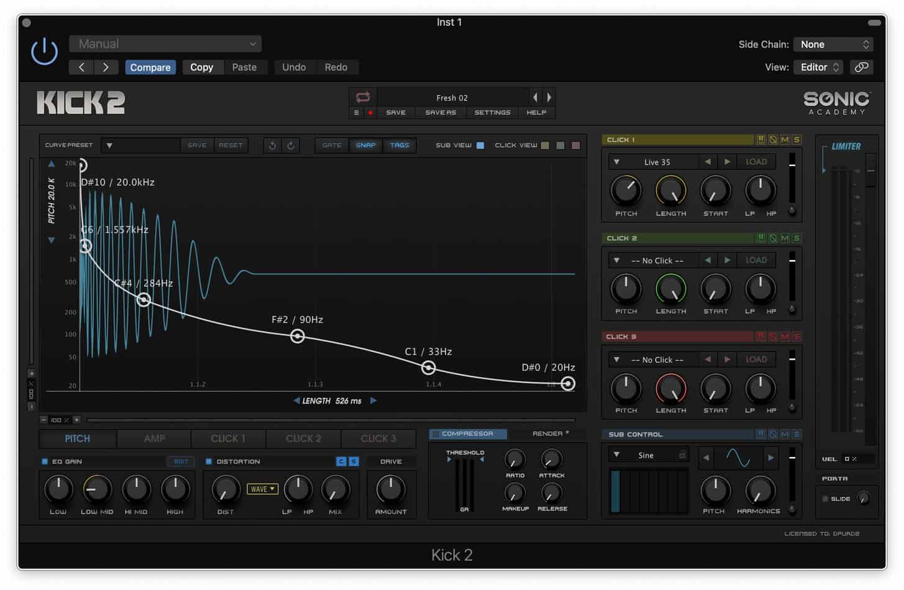This screenshot has height=590, width=904.
Task: Switch to the Pitch tab
Action: pos(78,438)
